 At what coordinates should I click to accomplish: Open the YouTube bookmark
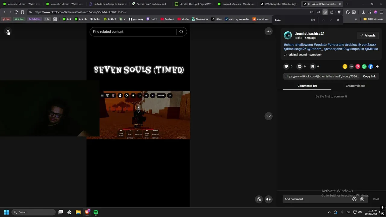(x=167, y=19)
